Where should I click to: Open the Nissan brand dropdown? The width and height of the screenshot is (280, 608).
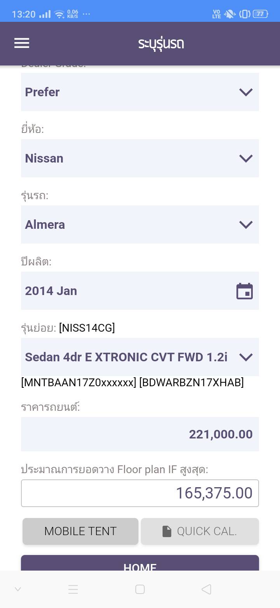tap(140, 158)
